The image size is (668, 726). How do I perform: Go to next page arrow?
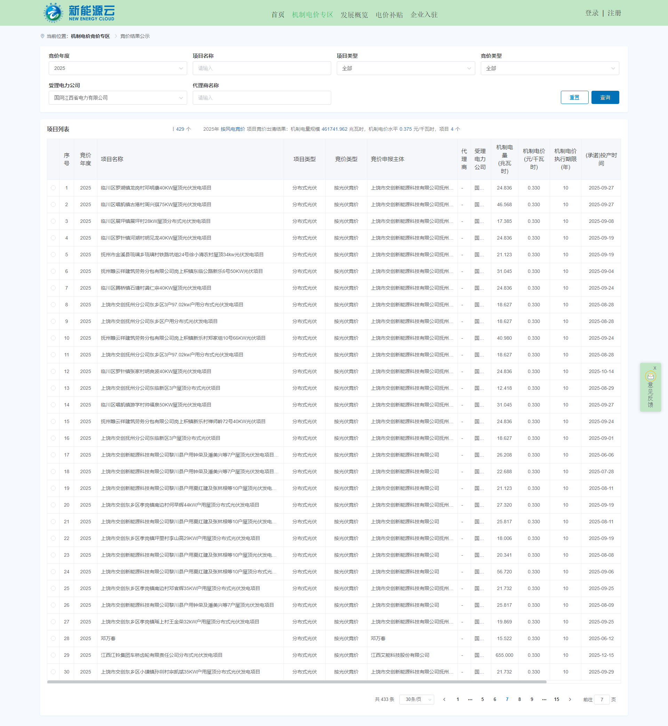[x=570, y=699]
